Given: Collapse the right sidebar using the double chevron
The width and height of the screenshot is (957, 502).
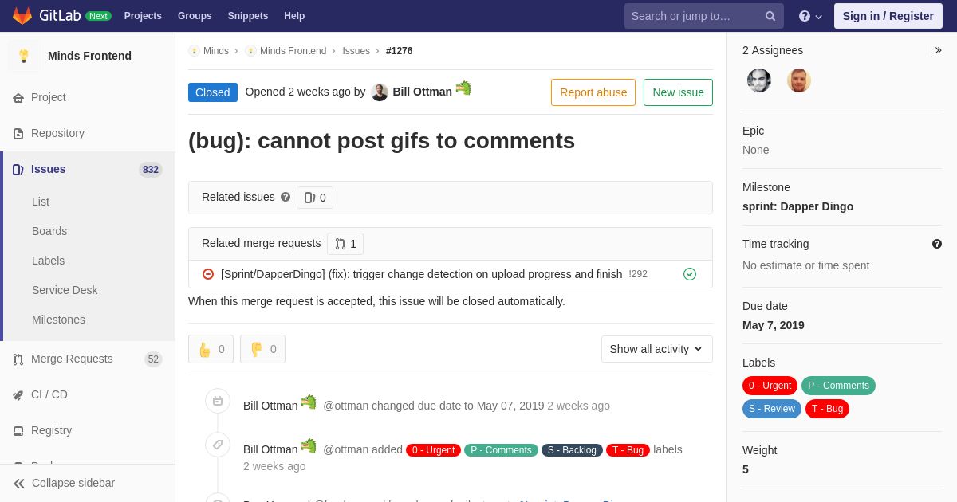Looking at the screenshot, I should 938,50.
